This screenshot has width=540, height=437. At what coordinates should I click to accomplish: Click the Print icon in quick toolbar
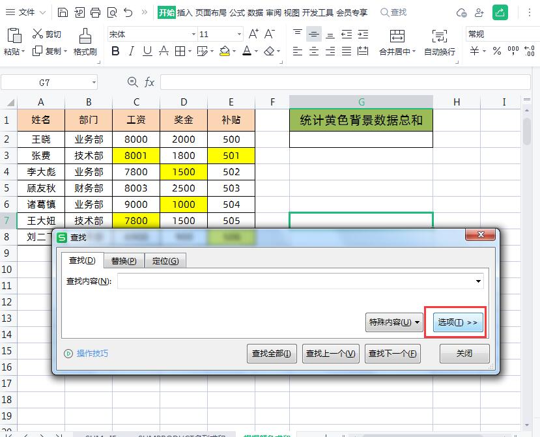pyautogui.click(x=95, y=13)
